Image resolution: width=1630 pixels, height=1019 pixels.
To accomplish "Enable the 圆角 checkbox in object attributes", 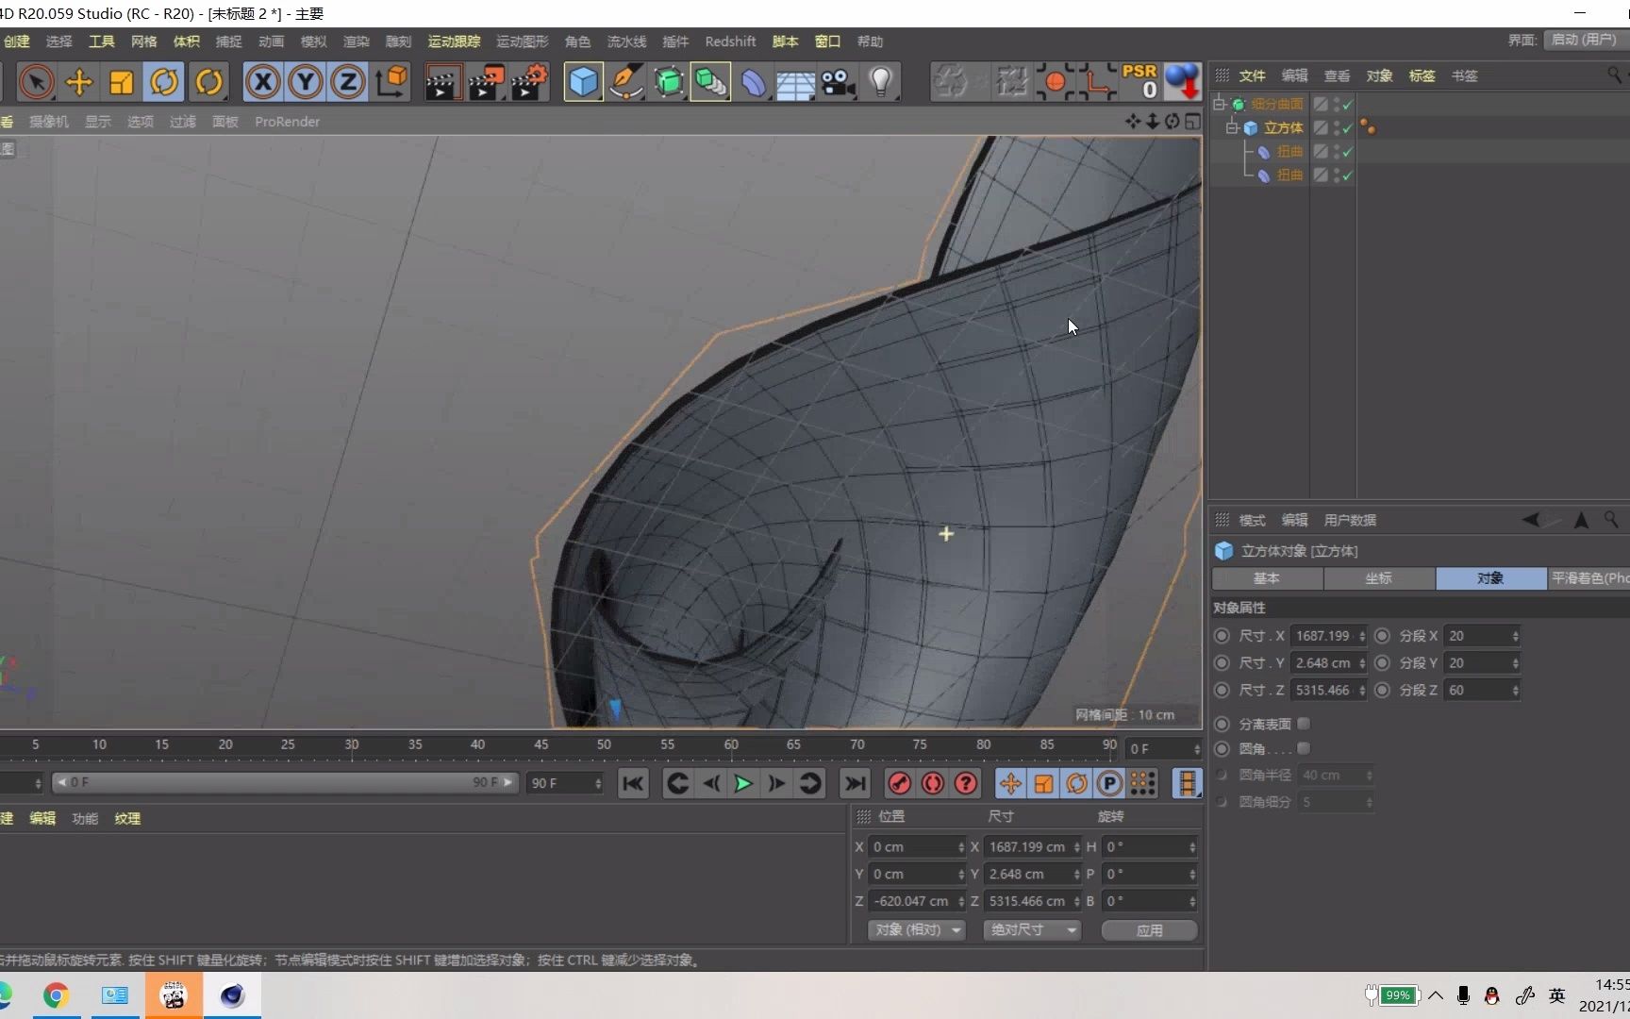I will [1305, 748].
